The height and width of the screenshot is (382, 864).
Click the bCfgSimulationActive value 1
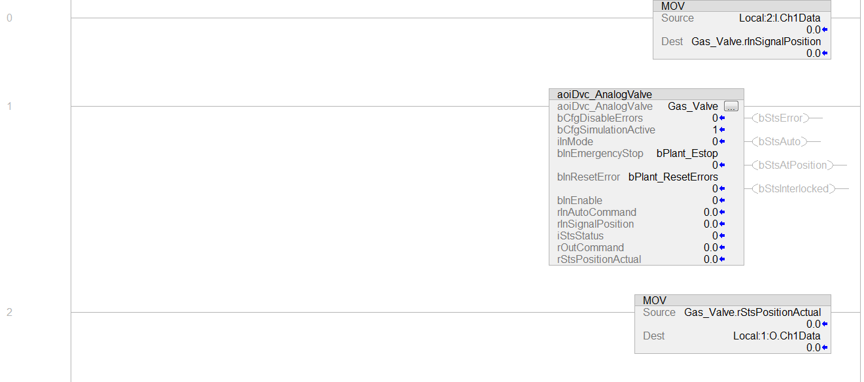[x=715, y=130]
